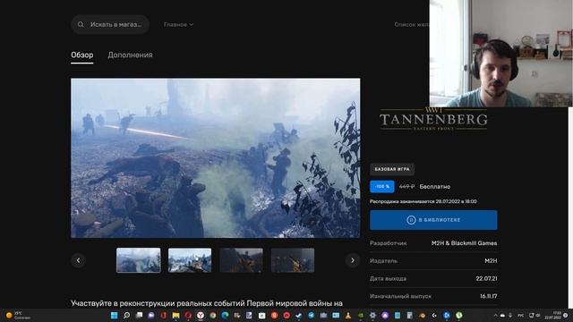Screen dimensions: 573x322
Task: Open VLC media player from taskbar
Action: (x=348, y=315)
